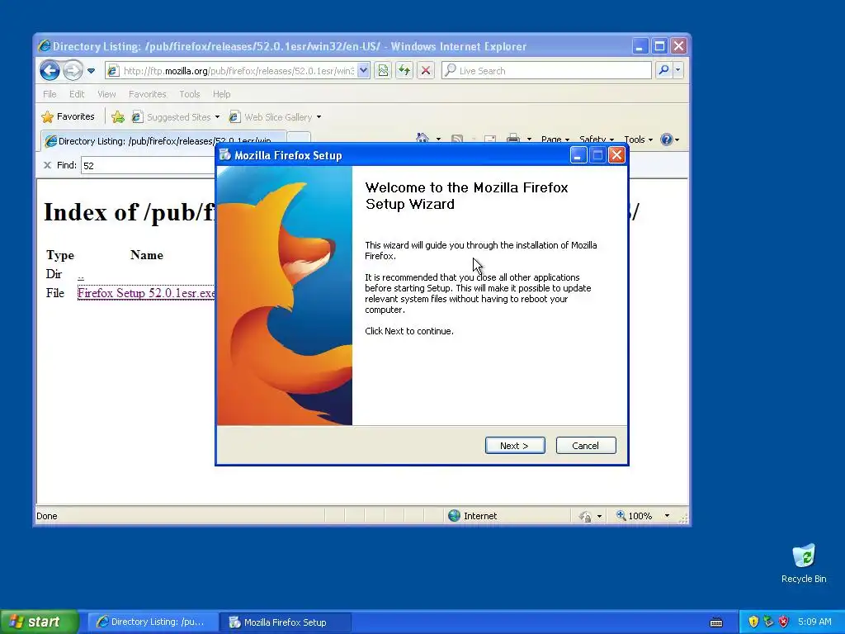The height and width of the screenshot is (634, 845).
Task: Open the Page command bar menu
Action: pos(555,139)
